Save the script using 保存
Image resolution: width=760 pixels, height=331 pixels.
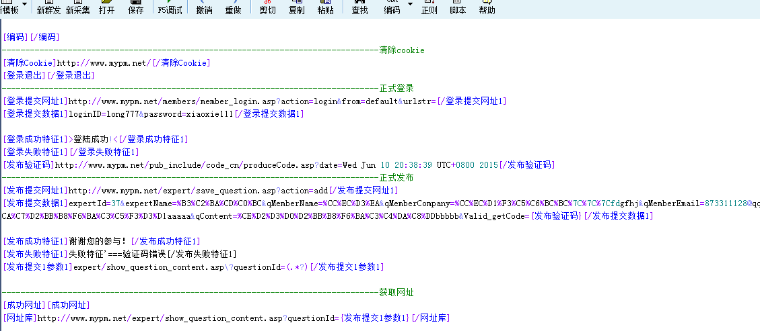tap(136, 7)
